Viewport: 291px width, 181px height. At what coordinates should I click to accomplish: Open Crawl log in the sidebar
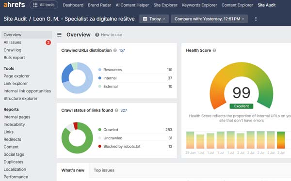point(13,50)
